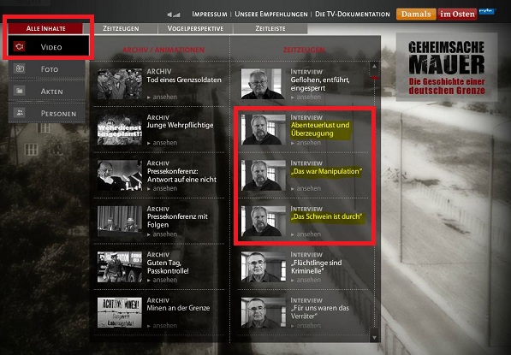Switch to the Zeitleiste tab

[x=270, y=28]
